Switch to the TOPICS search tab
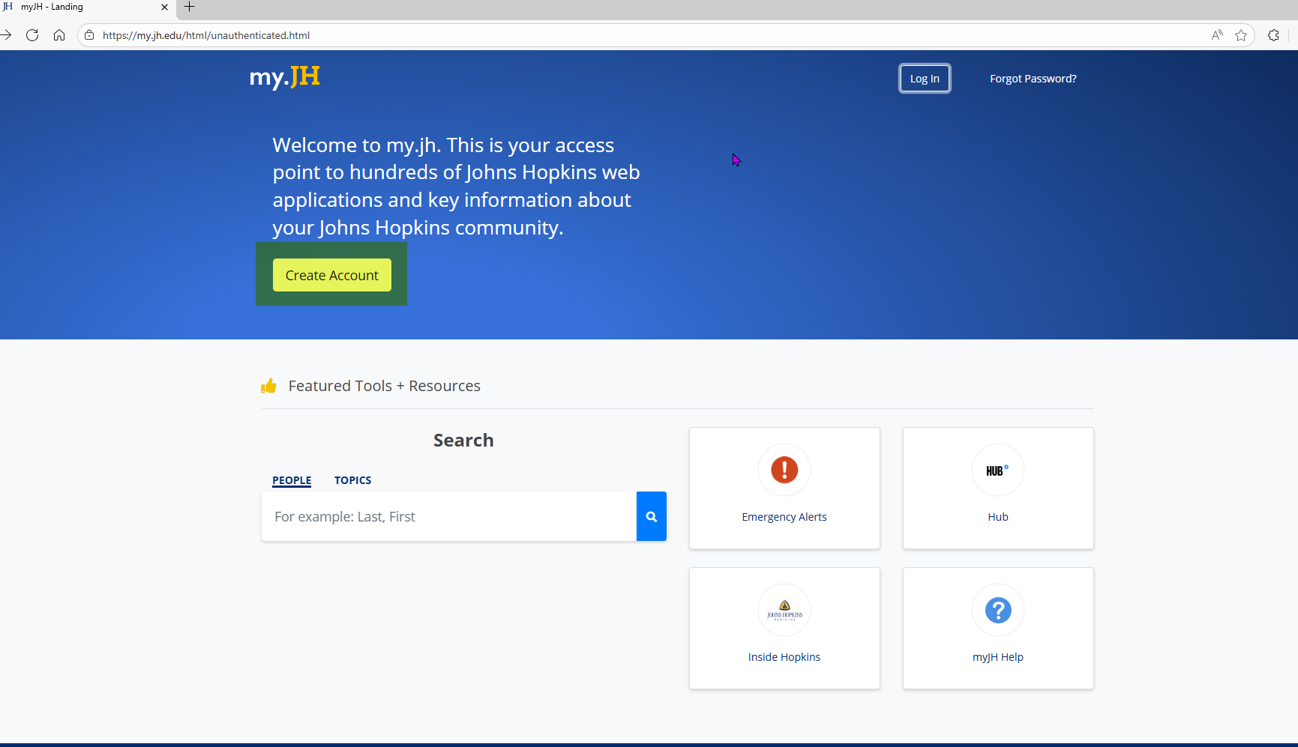The height and width of the screenshot is (747, 1298). [352, 480]
